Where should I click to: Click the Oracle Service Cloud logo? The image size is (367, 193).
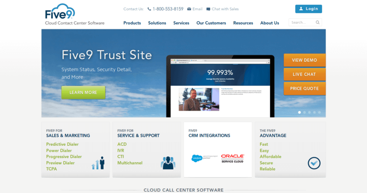pos(233,158)
